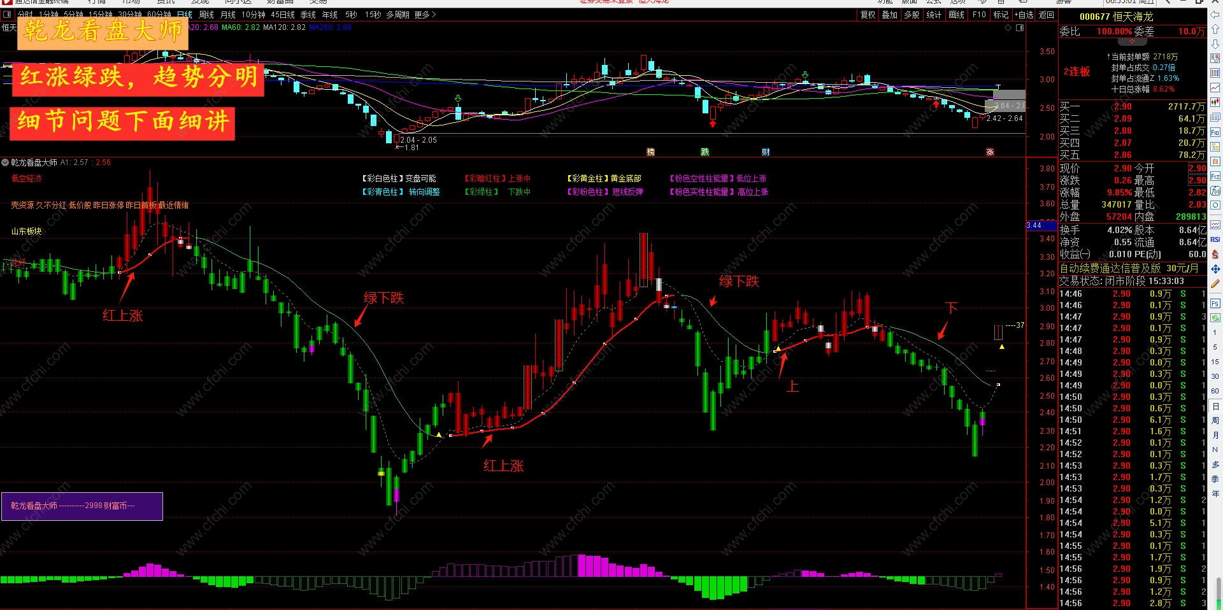
Task: Open the 乾龙看盘大师 indicator dropdown
Action: tap(5, 162)
